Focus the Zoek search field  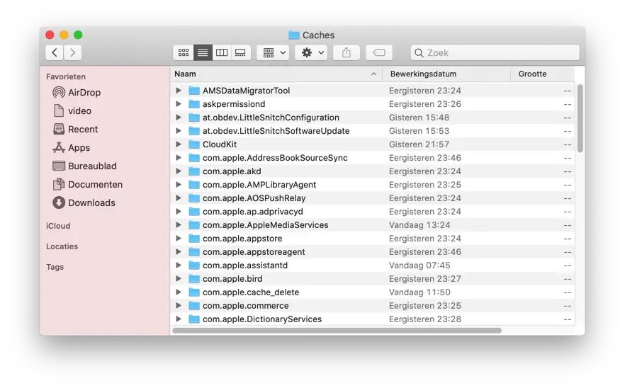click(x=495, y=52)
